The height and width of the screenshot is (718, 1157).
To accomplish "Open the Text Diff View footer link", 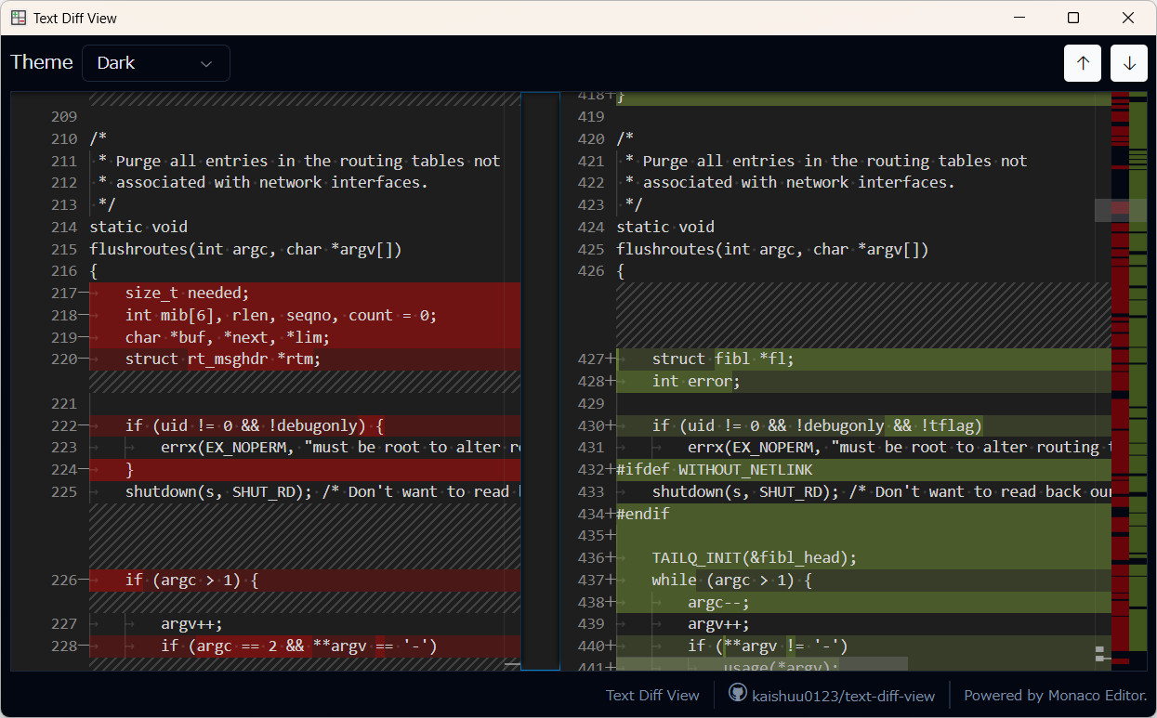I will click(x=652, y=695).
